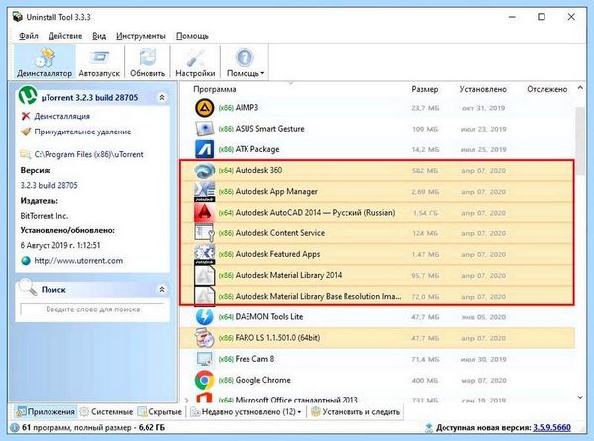Sort by the Установлено column header
The image size is (594, 441).
point(483,89)
